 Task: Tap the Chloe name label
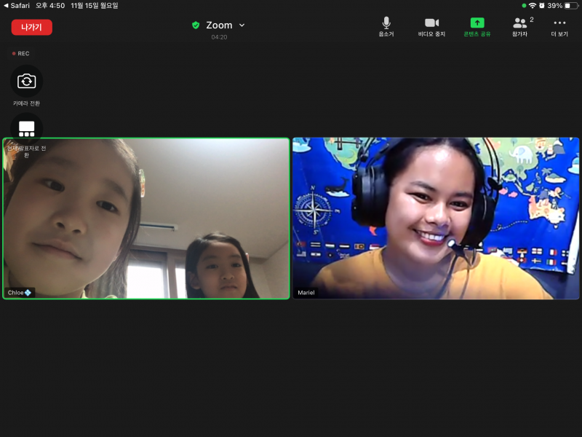pos(19,293)
